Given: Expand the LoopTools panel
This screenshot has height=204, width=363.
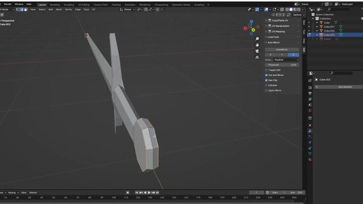Looking at the screenshot, I should point(282,37).
